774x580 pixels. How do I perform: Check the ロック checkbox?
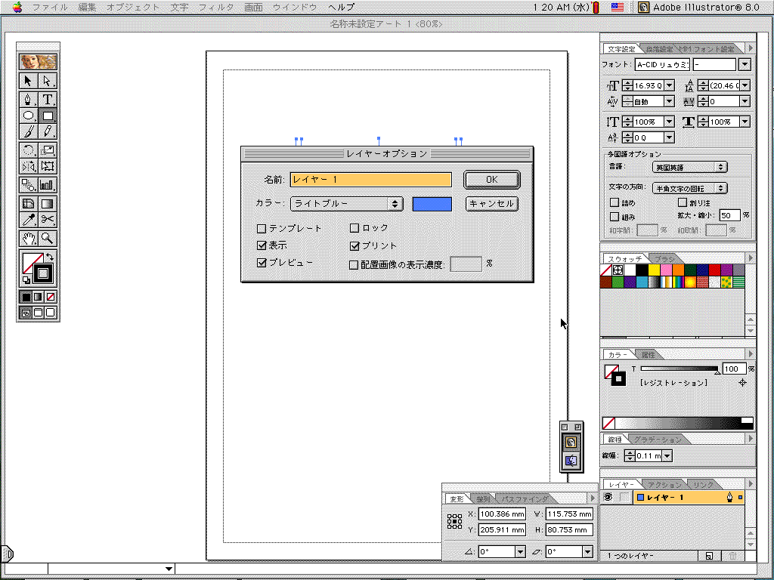point(354,228)
